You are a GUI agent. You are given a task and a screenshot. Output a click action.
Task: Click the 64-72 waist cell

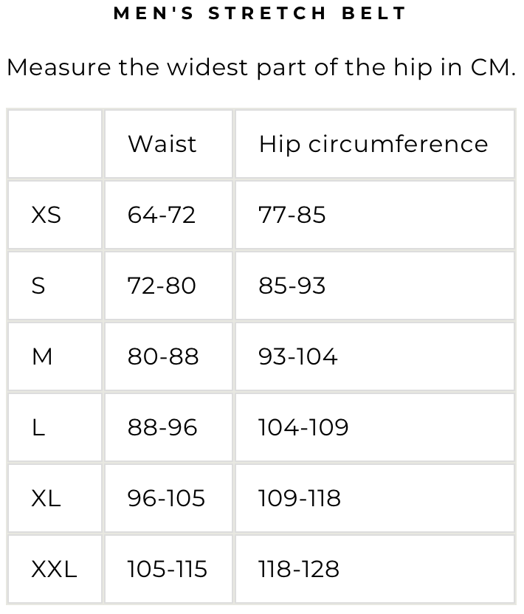[x=162, y=215]
